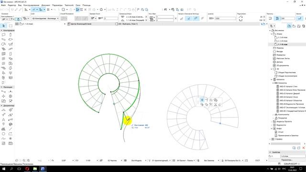Select the Wall tool in the toolbox
The image size is (306, 172).
pyautogui.click(x=3, y=35)
